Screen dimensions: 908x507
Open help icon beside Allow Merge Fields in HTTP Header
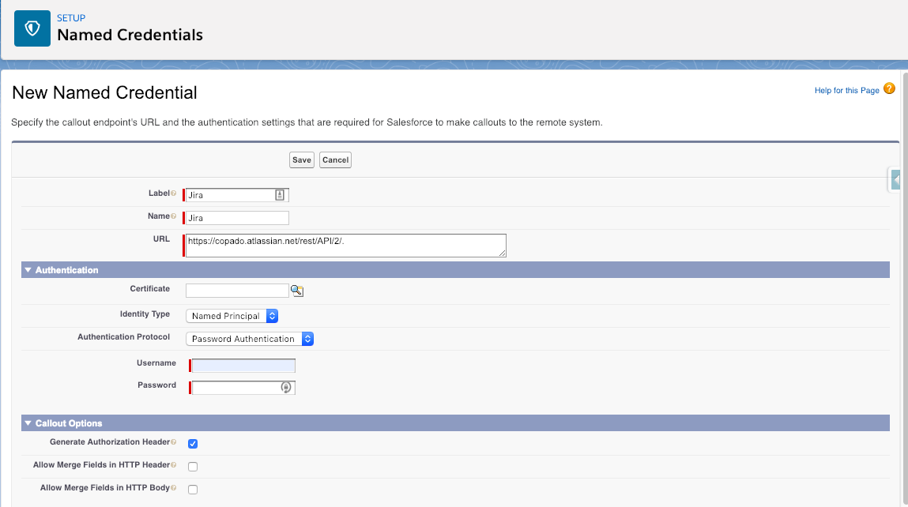tap(173, 464)
